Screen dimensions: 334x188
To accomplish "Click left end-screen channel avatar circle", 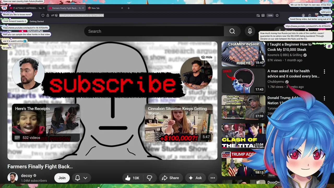I will [x=28, y=73].
